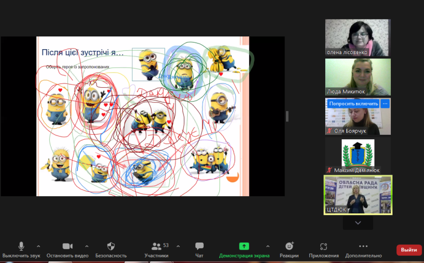
Task: Open video options arrow beside camera icon
Action: coord(87,246)
